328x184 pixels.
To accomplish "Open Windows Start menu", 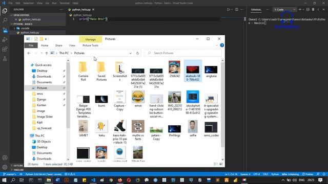I will click(4, 180).
